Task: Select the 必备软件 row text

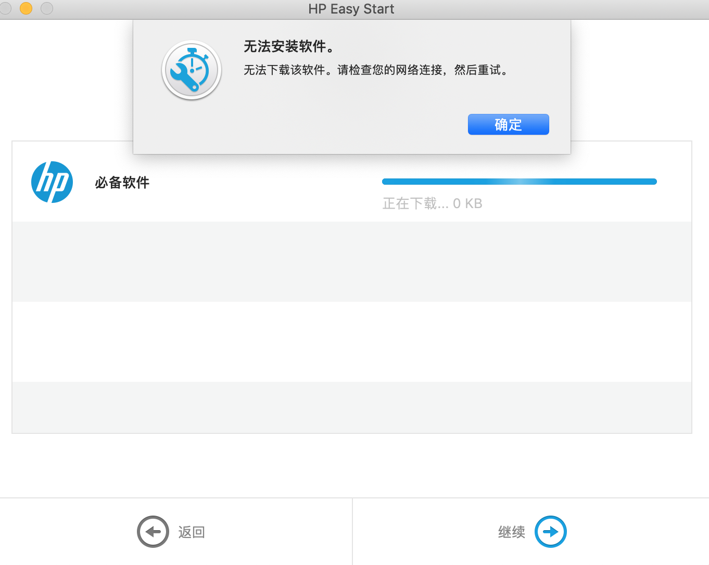Action: click(122, 183)
